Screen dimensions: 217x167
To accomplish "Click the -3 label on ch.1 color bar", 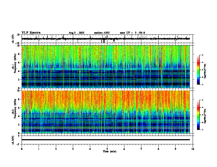I will tap(202, 55).
